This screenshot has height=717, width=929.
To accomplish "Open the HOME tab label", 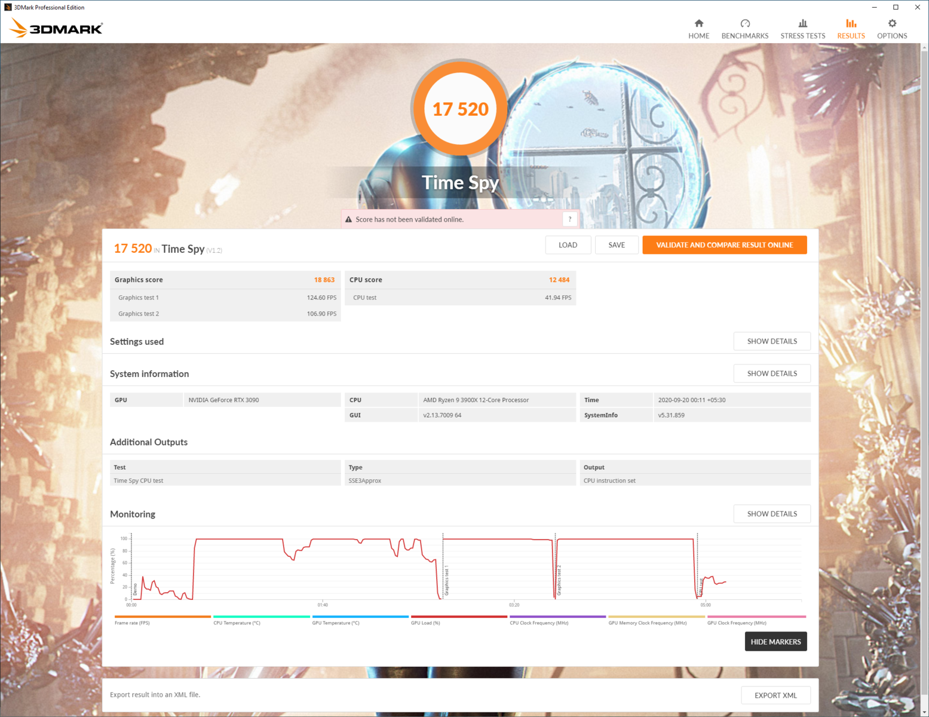I will [x=698, y=36].
